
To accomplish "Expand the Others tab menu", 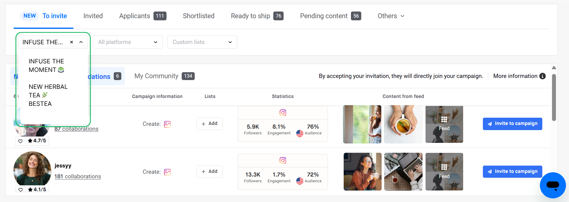I will tap(391, 16).
